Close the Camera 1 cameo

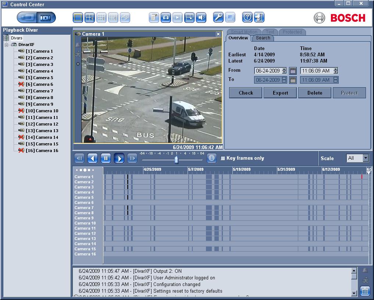pyautogui.click(x=218, y=34)
